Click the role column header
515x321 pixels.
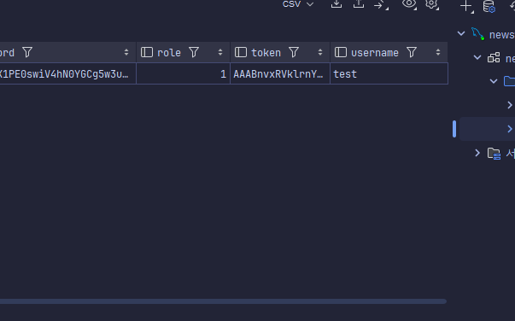click(184, 52)
